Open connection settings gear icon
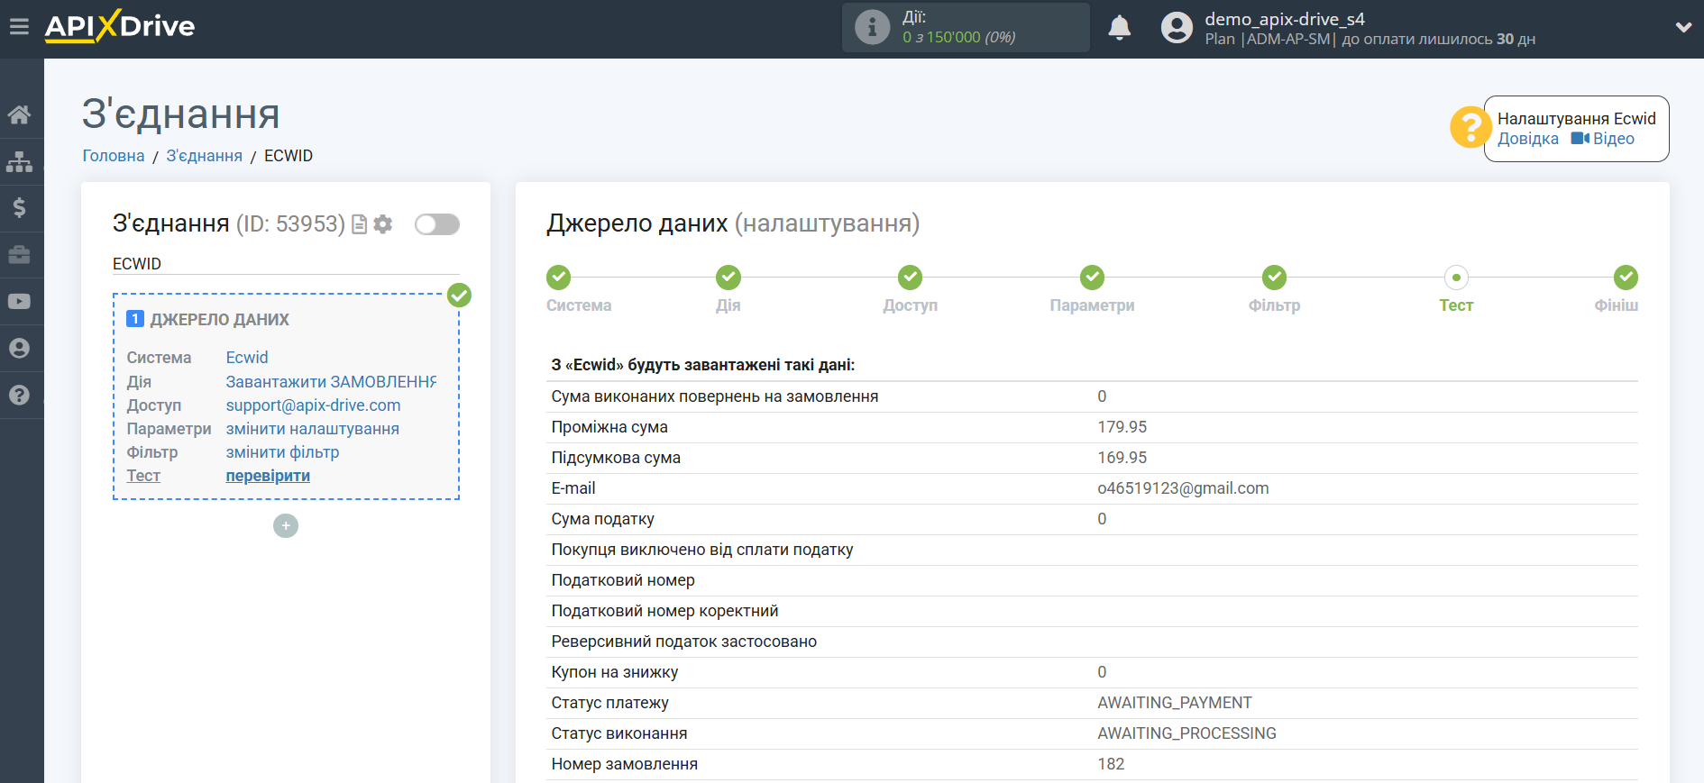Screen dimensions: 1704x783 coord(383,224)
